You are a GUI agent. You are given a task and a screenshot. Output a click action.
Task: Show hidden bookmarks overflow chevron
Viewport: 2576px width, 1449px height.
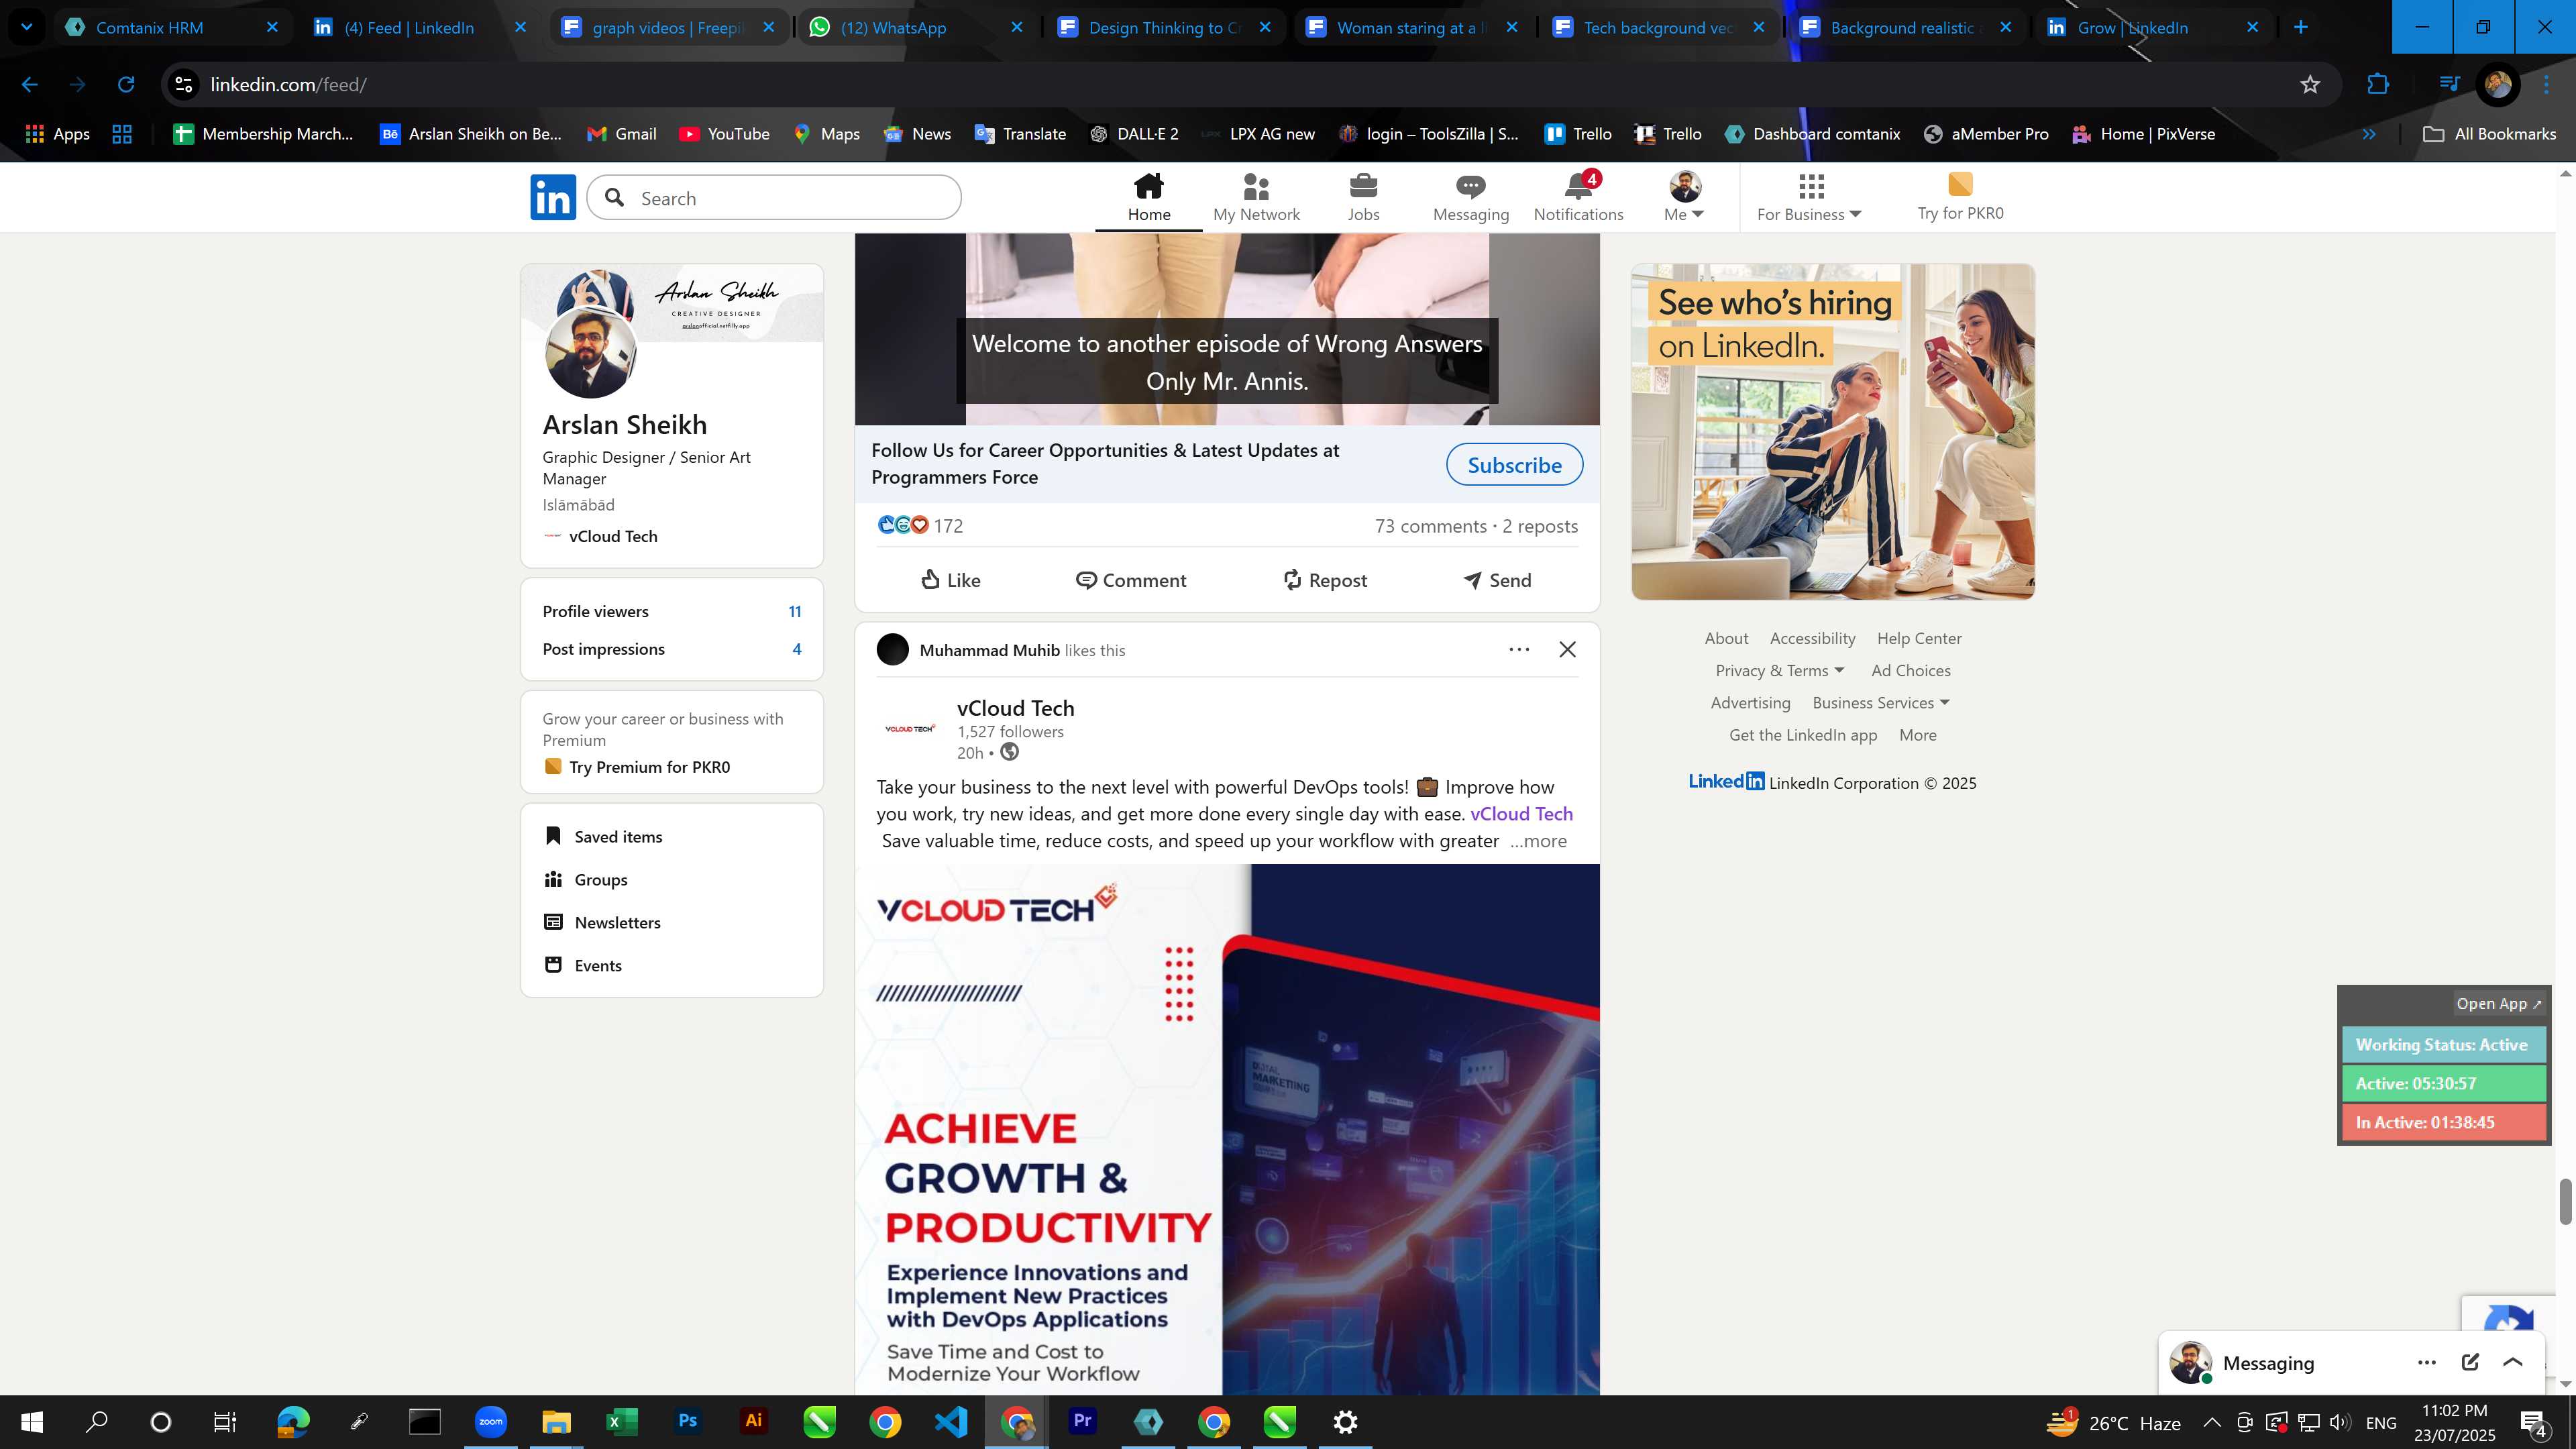click(x=2368, y=134)
